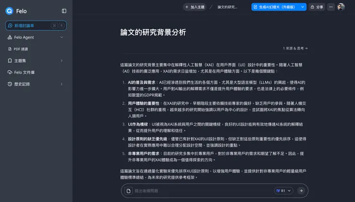Expand the 主題集 arrow
The image size is (355, 202).
point(61,61)
